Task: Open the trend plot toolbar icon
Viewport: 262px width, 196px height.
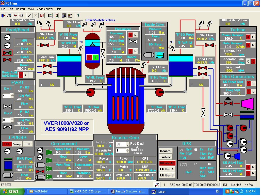Action: tap(50, 16)
